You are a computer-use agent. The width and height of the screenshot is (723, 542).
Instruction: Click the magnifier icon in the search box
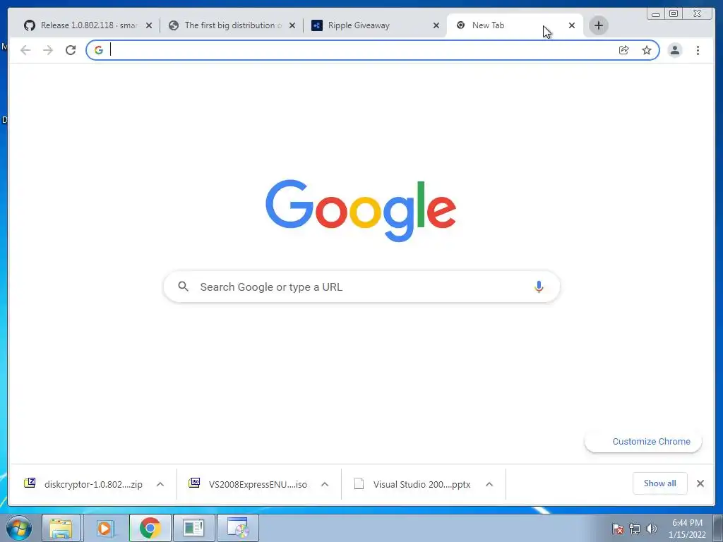[x=183, y=287]
